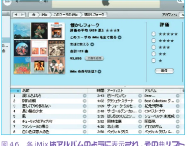Adjust the volume slider knob
Screen dimensions: 189x146
point(41,1)
